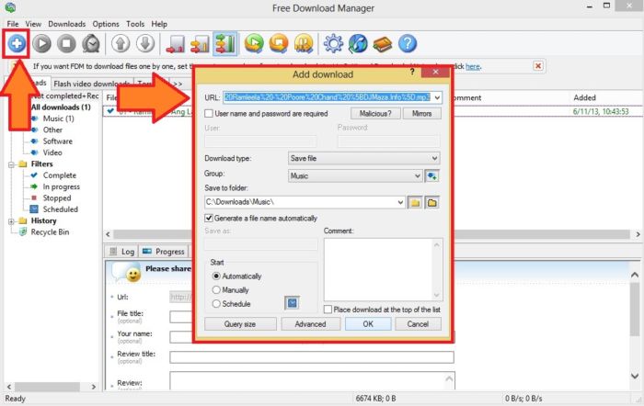This screenshot has height=406, width=644.
Task: Confirm the download with OK button
Action: pyautogui.click(x=368, y=324)
